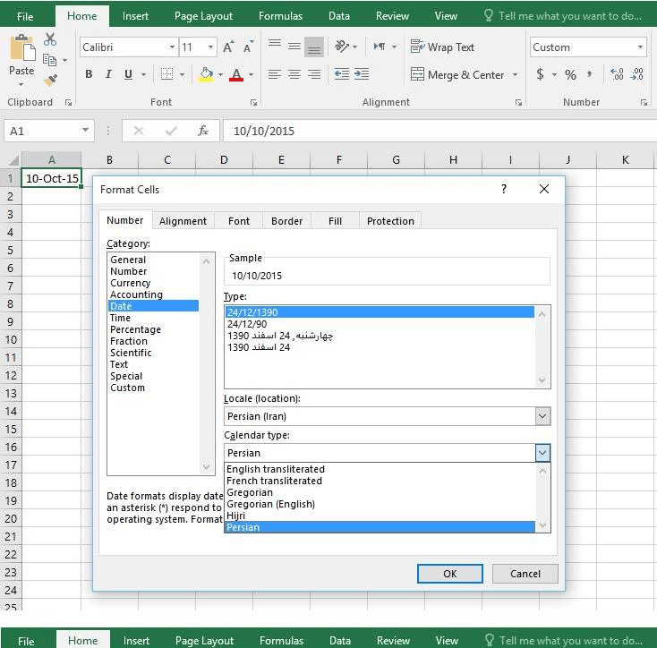Toggle the Calendar type dropdown arrow
657x648 pixels.
coord(542,453)
